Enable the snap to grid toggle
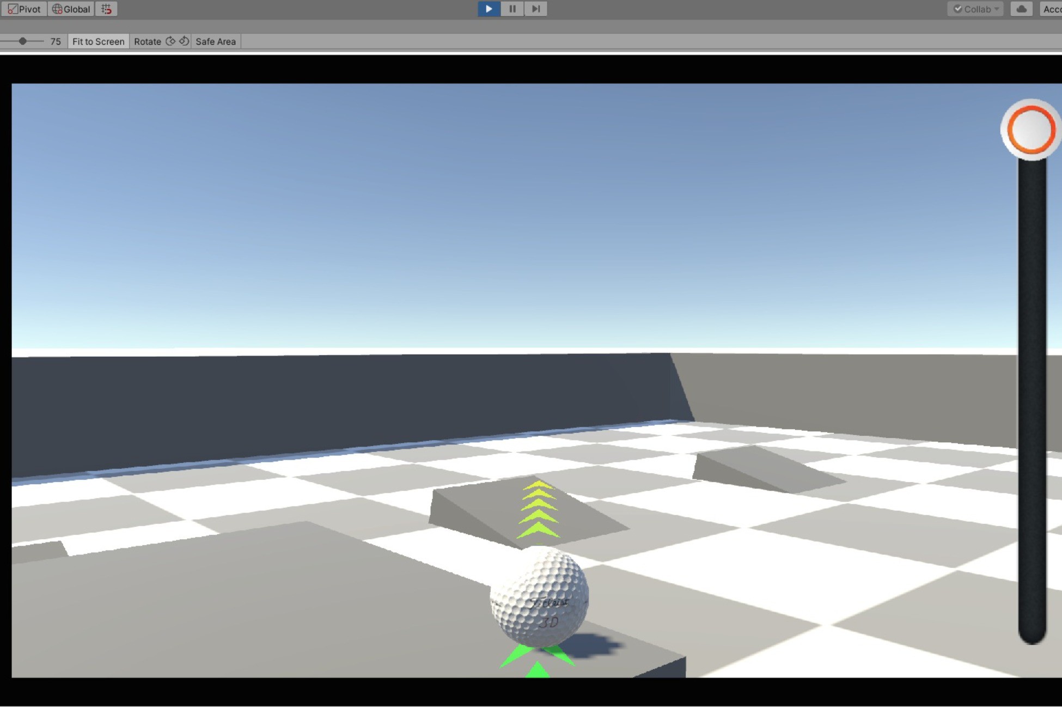This screenshot has width=1062, height=708. [106, 9]
